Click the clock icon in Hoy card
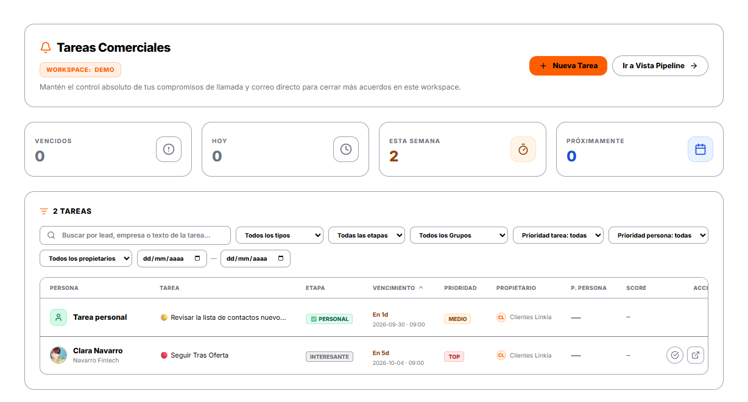Viewport: 748px width, 402px height. point(346,149)
